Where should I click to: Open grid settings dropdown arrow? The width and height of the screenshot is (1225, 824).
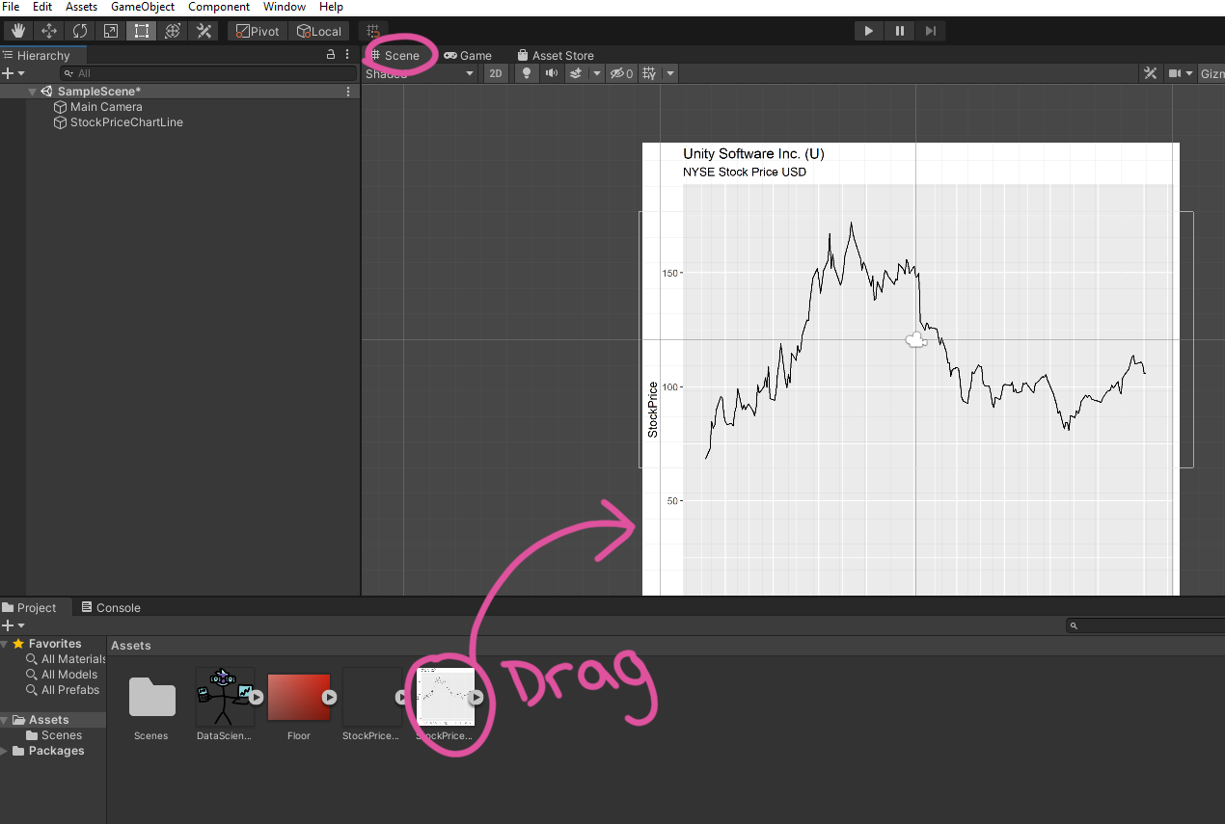(670, 73)
